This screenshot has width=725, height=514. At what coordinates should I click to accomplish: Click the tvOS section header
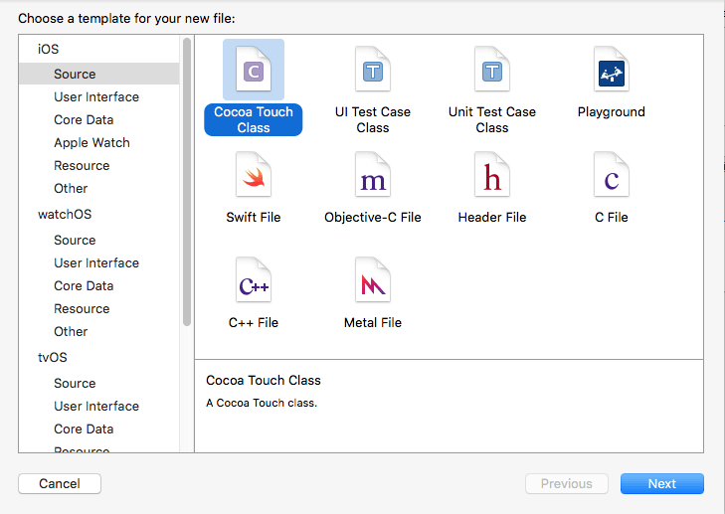(53, 357)
